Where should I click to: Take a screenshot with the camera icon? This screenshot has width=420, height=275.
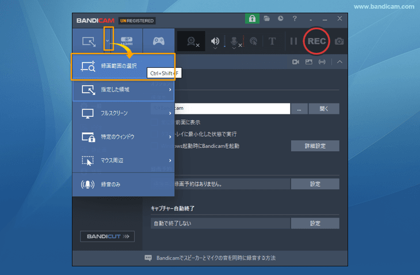(339, 41)
